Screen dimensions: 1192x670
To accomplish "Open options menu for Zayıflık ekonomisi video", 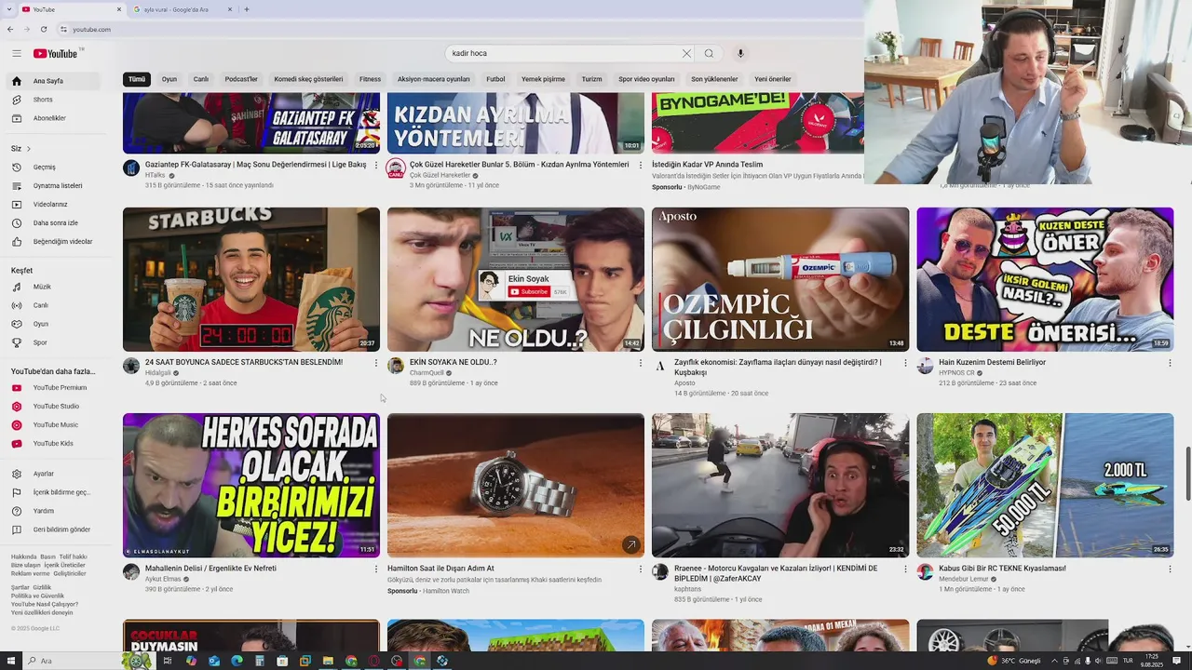I will click(x=905, y=363).
